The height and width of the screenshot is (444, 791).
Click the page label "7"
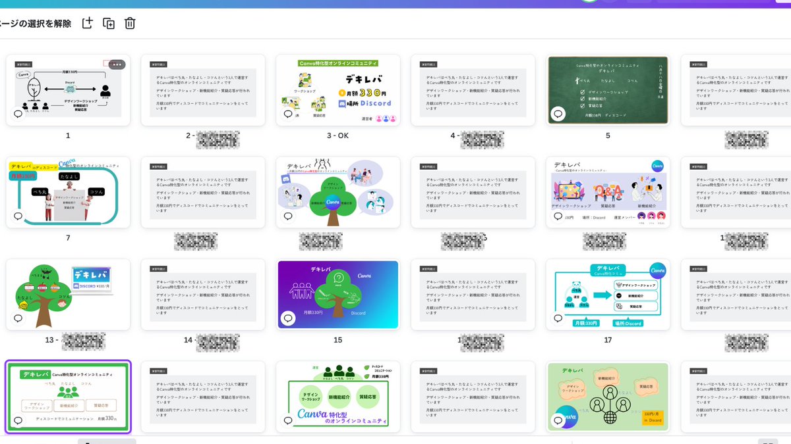pyautogui.click(x=68, y=237)
